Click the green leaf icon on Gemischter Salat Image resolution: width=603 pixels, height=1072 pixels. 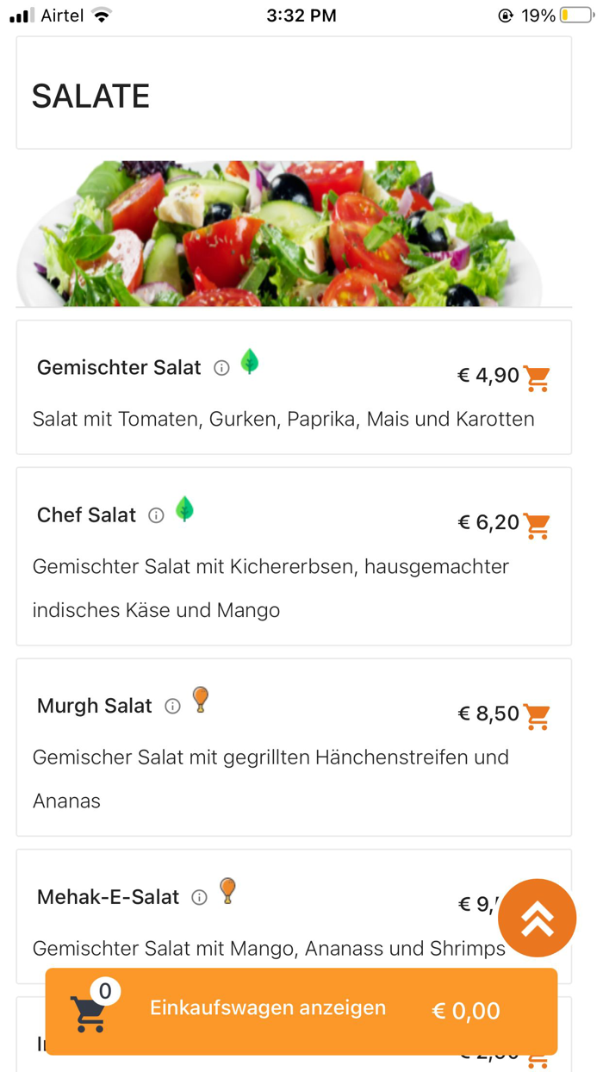point(250,365)
